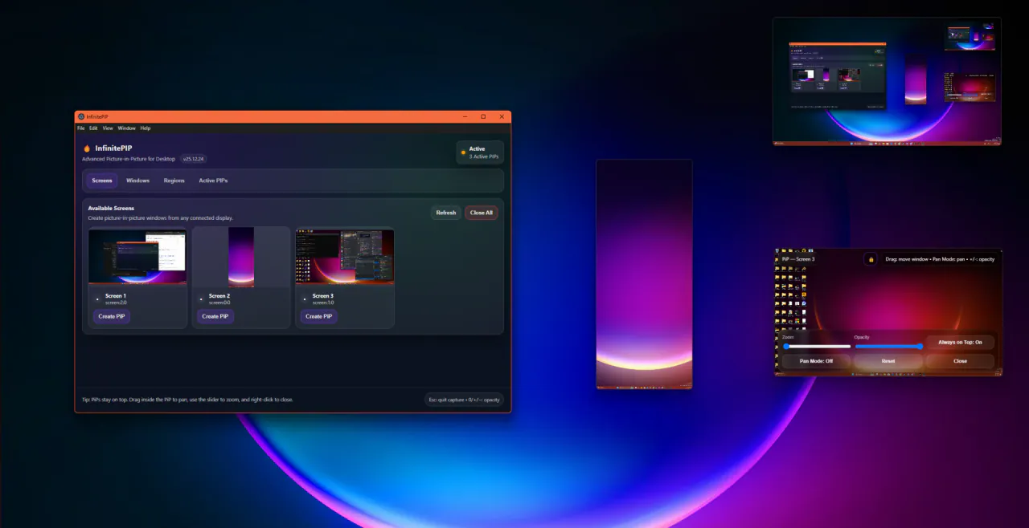
Task: Switch to the Windows tab
Action: click(x=138, y=181)
